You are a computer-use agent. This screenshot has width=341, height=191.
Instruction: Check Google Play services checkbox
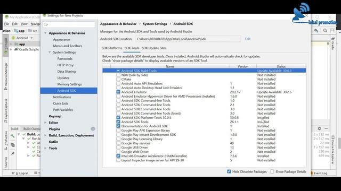(118, 143)
